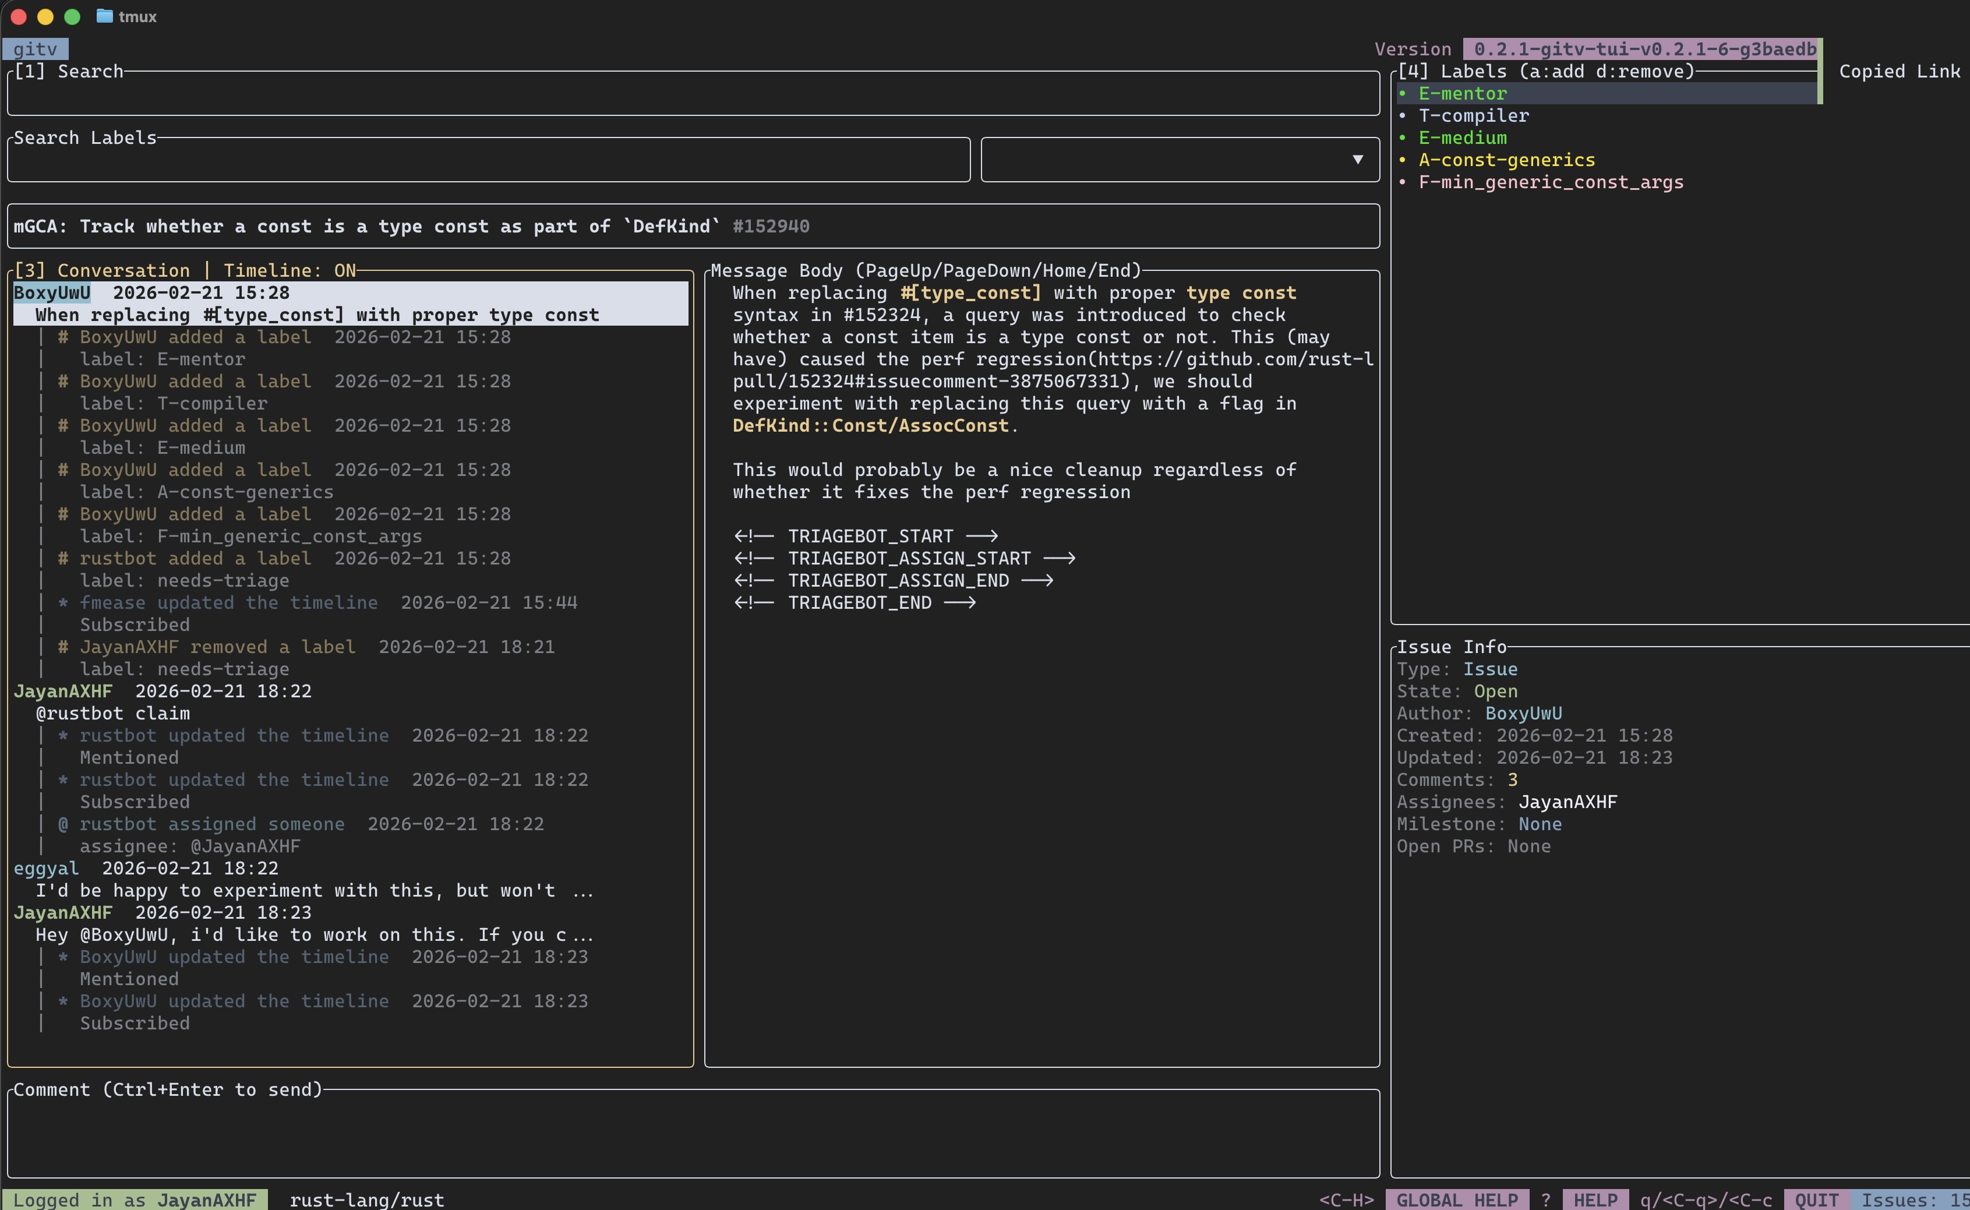Click the GLOBAL HELP button in status bar
The height and width of the screenshot is (1210, 1970).
click(x=1456, y=1200)
